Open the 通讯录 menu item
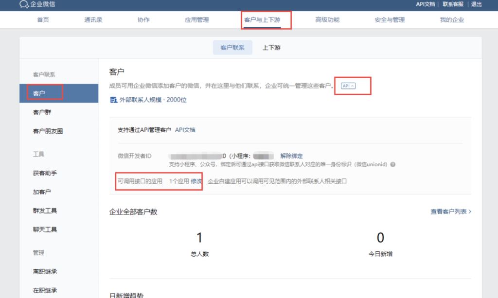The image size is (498, 298). (92, 19)
